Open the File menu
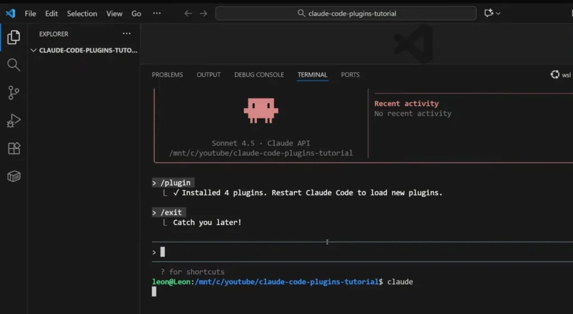Viewport: 573px width, 314px height. point(30,13)
